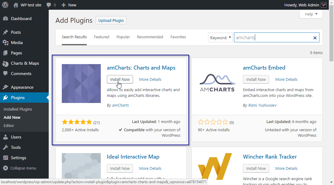Image resolution: width=334 pixels, height=185 pixels.
Task: Click the Media icon in sidebar
Action: click(x=5, y=43)
